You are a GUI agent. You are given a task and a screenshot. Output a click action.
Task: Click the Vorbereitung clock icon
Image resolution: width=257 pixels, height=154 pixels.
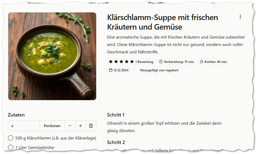coord(161,62)
